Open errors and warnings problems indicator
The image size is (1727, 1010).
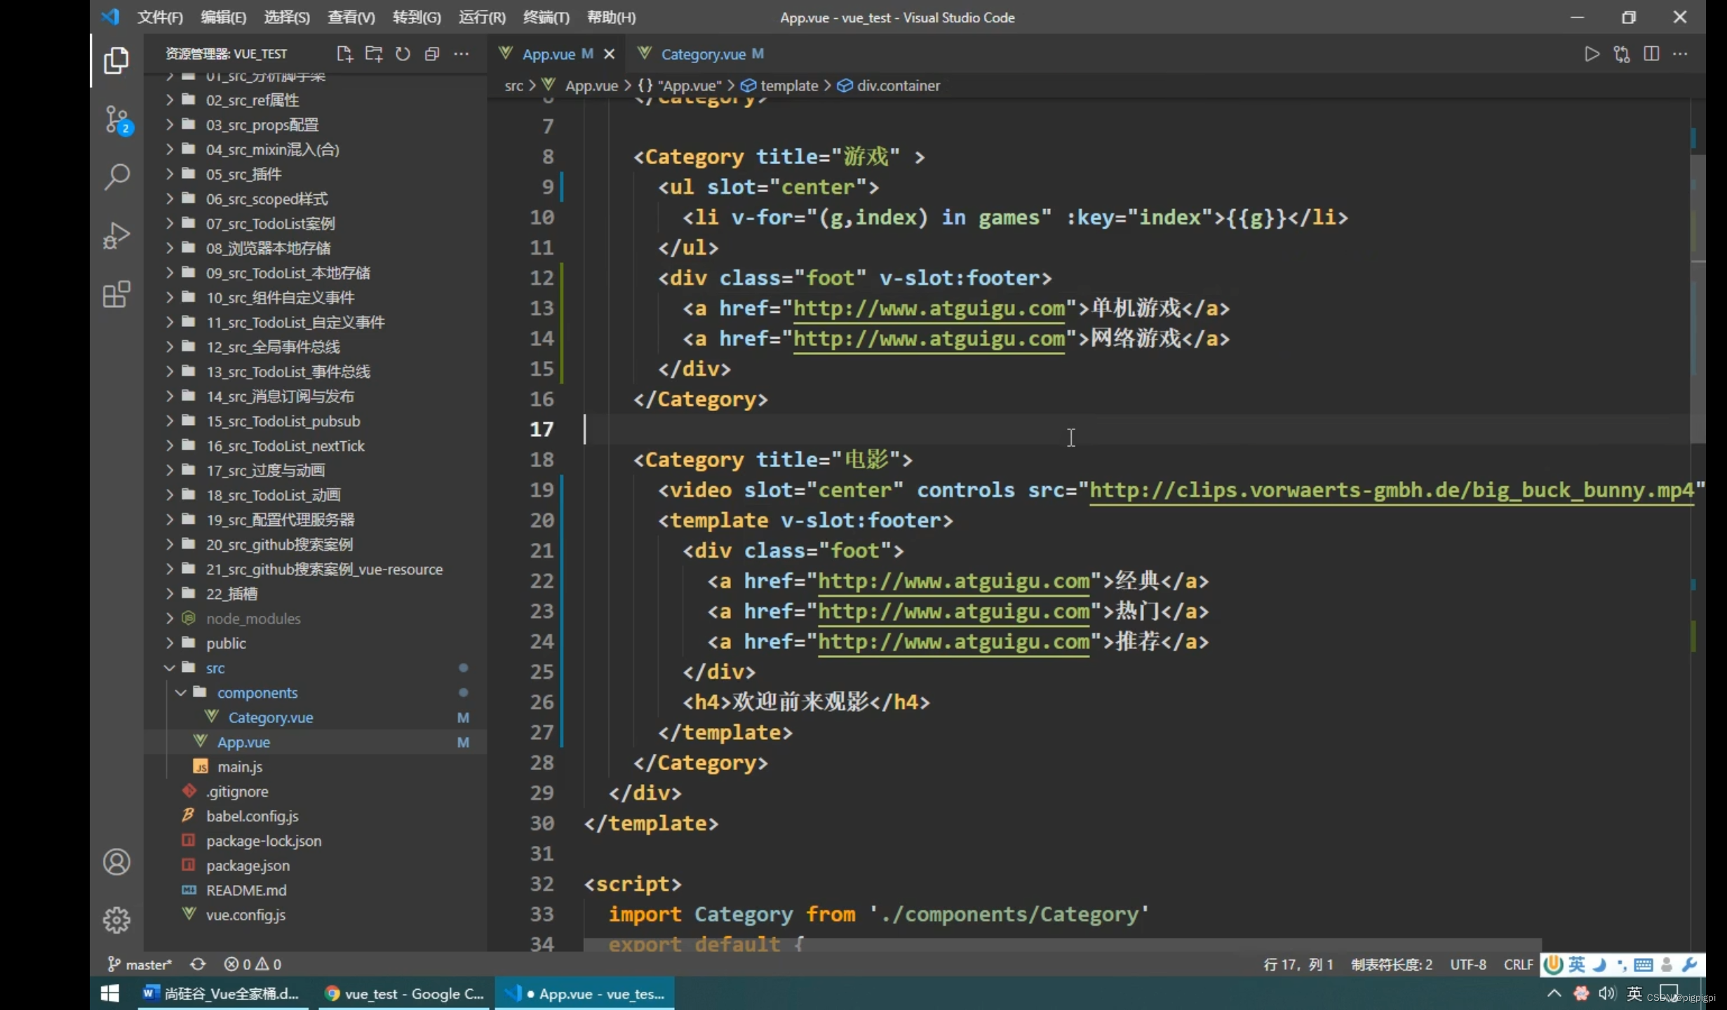(253, 964)
